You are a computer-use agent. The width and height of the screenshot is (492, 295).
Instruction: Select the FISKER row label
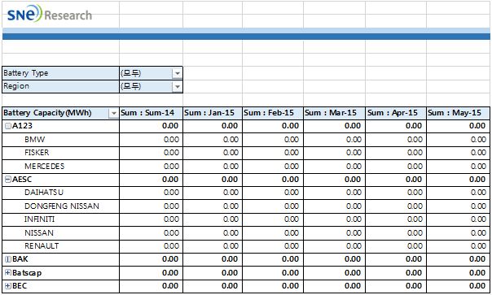[x=37, y=153]
